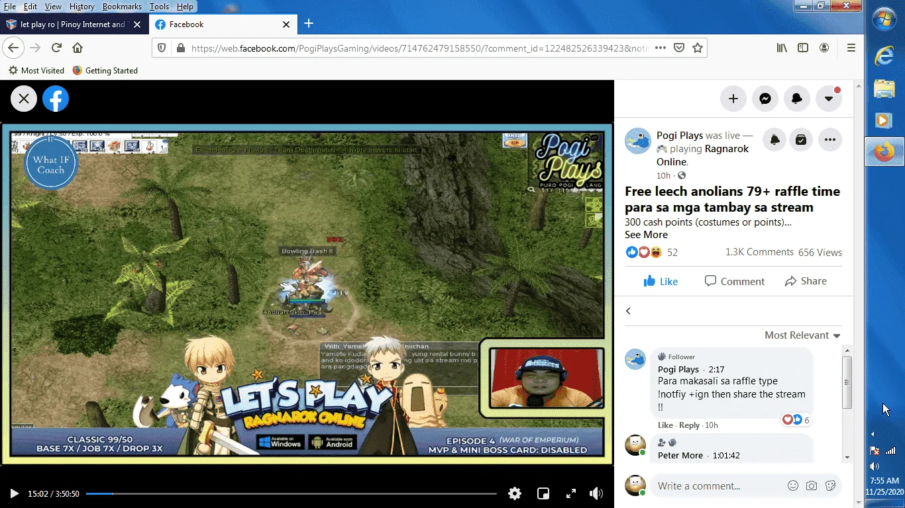
Task: Go back to the previous page
Action: click(13, 48)
